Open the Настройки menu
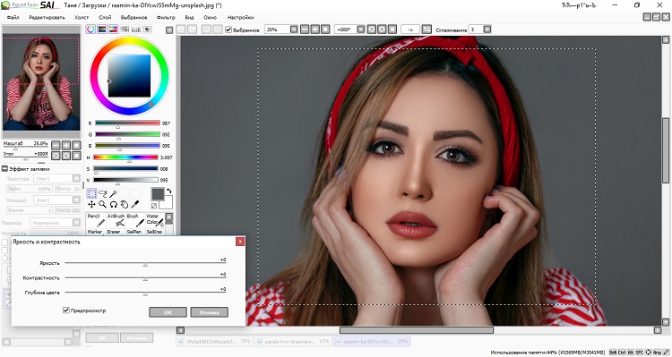The width and height of the screenshot is (672, 357). [x=240, y=18]
